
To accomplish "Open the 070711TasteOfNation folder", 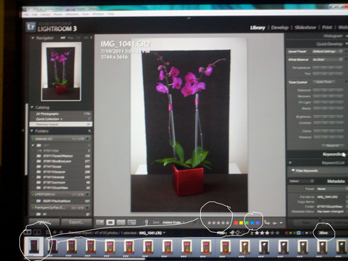I will tap(61, 156).
